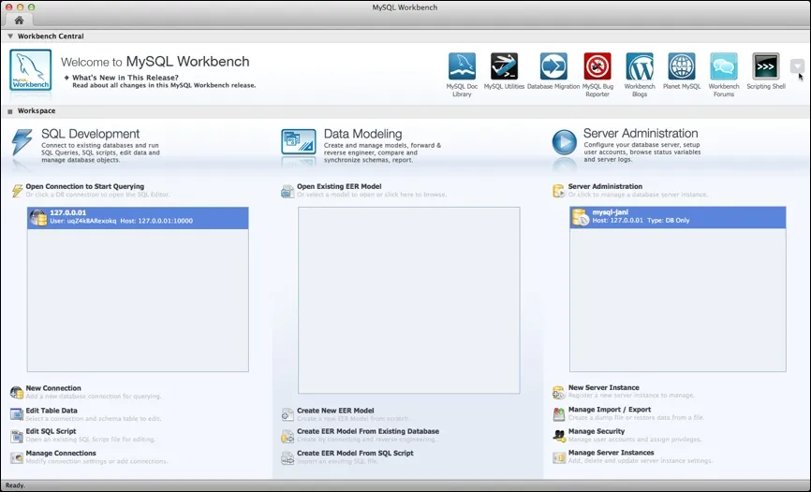The width and height of the screenshot is (811, 492).
Task: Click the Edit Table Data icon
Action: (x=17, y=414)
